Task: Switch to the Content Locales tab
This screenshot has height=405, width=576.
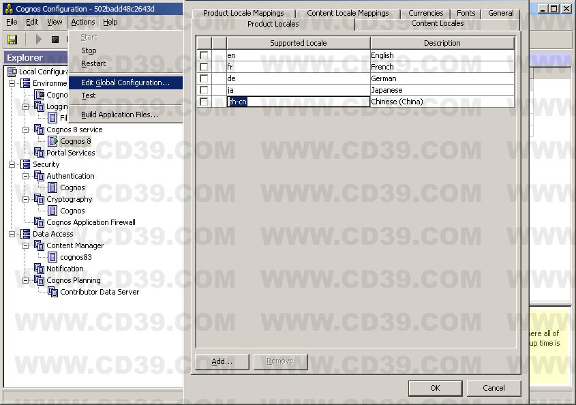Action: click(x=437, y=23)
